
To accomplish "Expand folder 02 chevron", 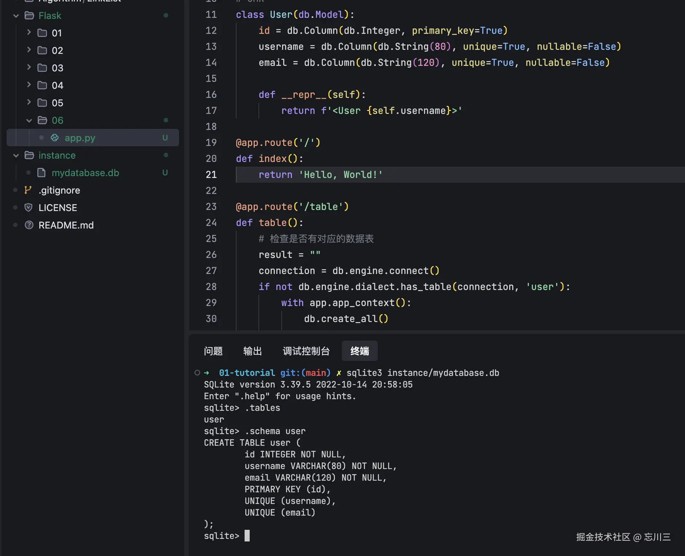I will point(29,50).
